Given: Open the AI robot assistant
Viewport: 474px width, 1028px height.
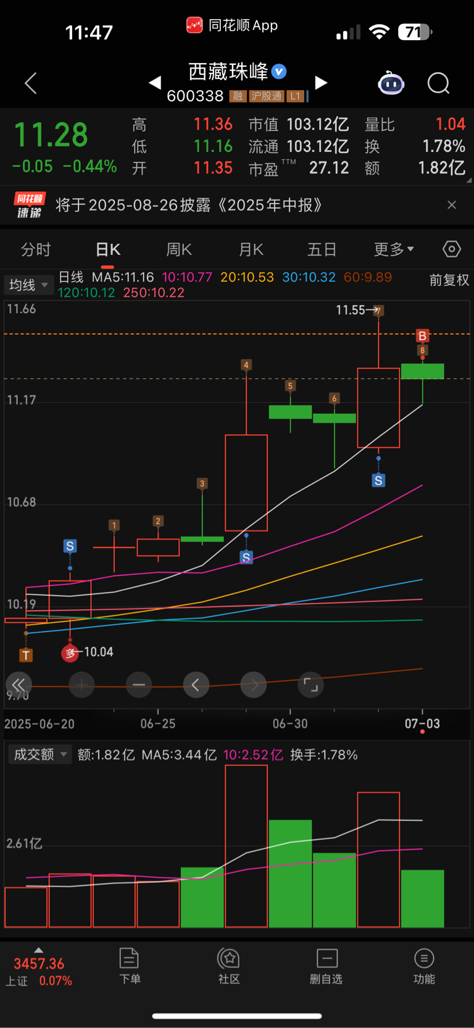Looking at the screenshot, I should coord(391,83).
